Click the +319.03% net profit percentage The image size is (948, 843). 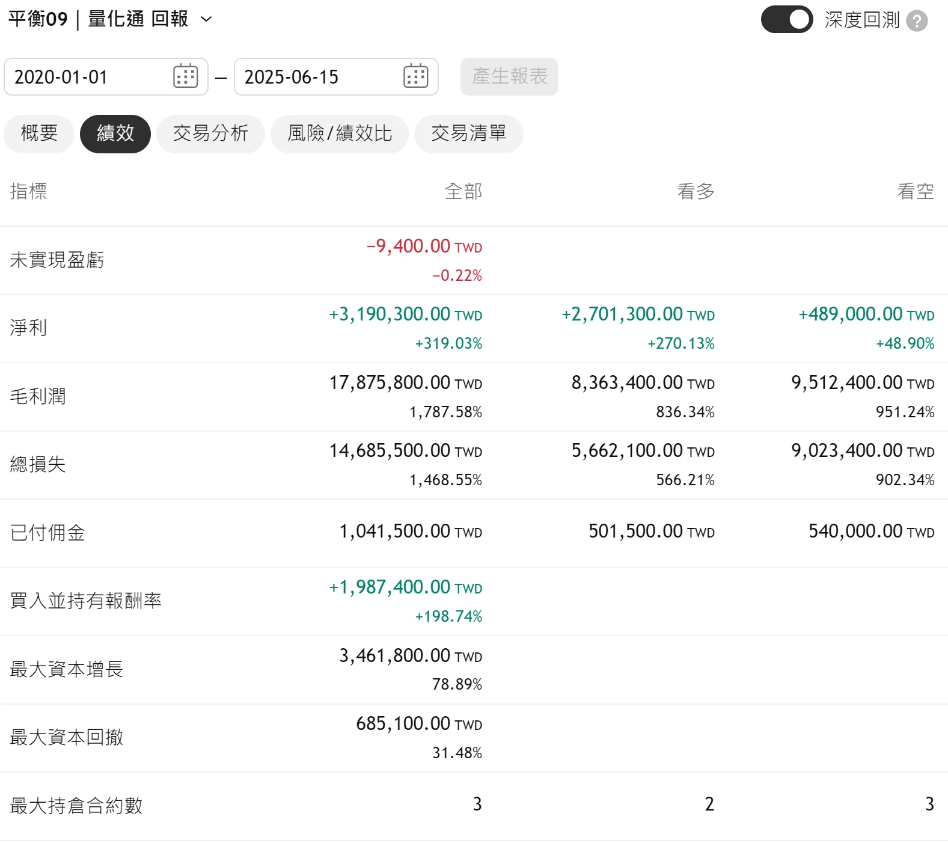coord(449,343)
